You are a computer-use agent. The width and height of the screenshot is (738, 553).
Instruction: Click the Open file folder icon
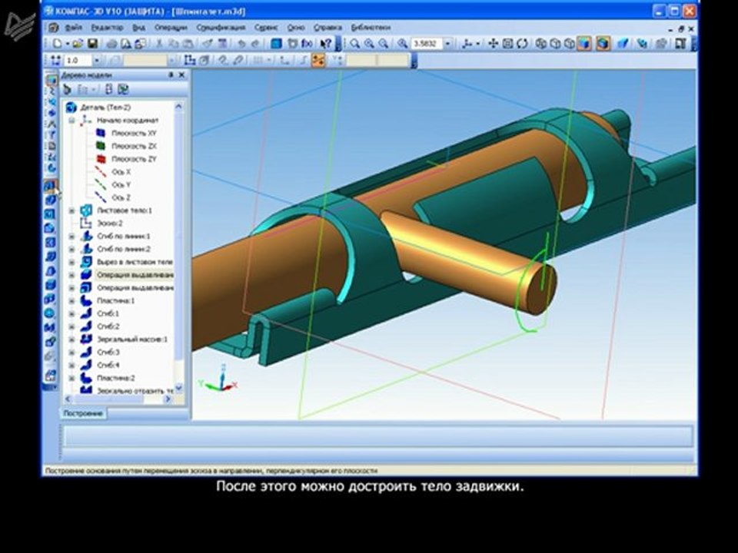(x=78, y=44)
